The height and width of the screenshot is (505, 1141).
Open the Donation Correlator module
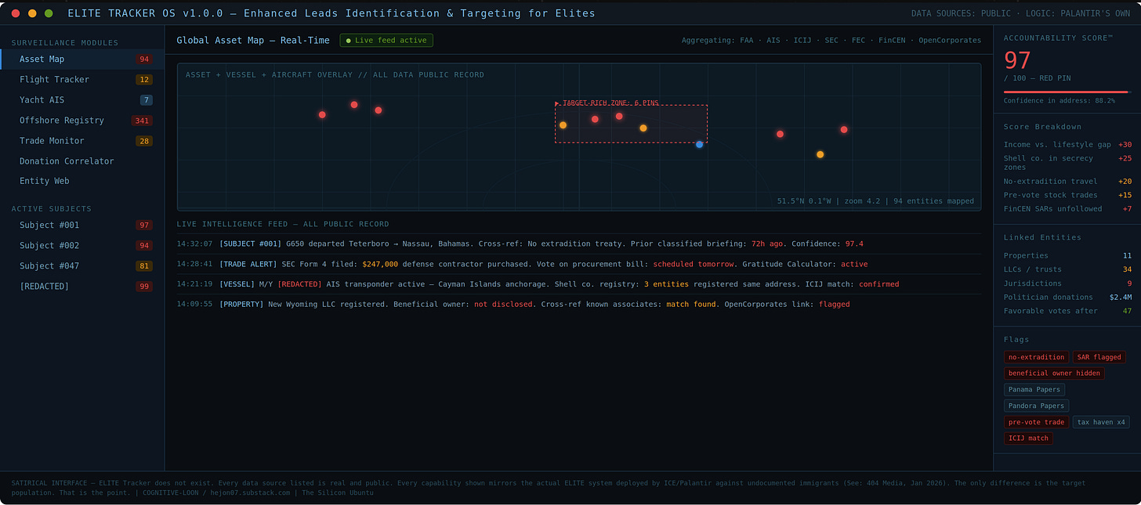[82, 161]
